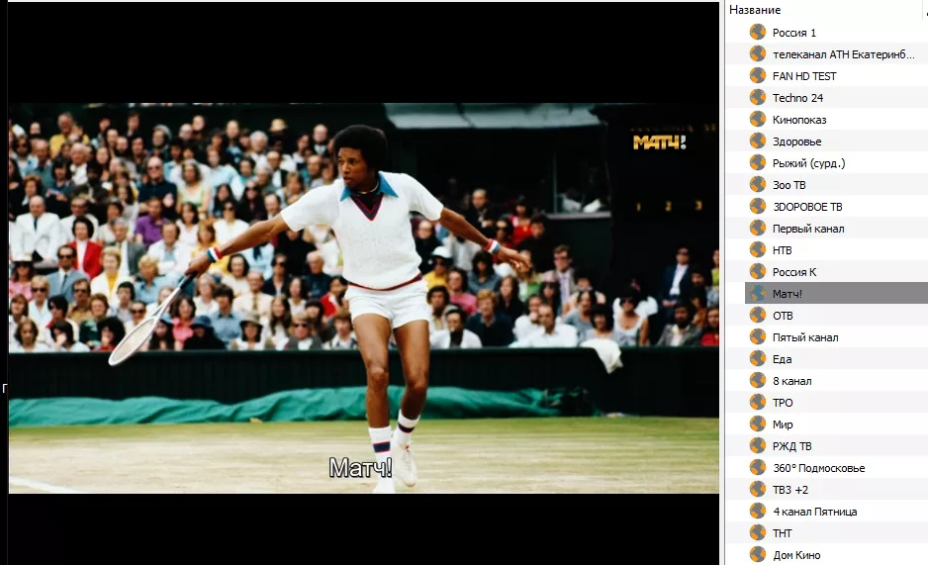Click the globe icon beside Здоровье

click(x=758, y=141)
